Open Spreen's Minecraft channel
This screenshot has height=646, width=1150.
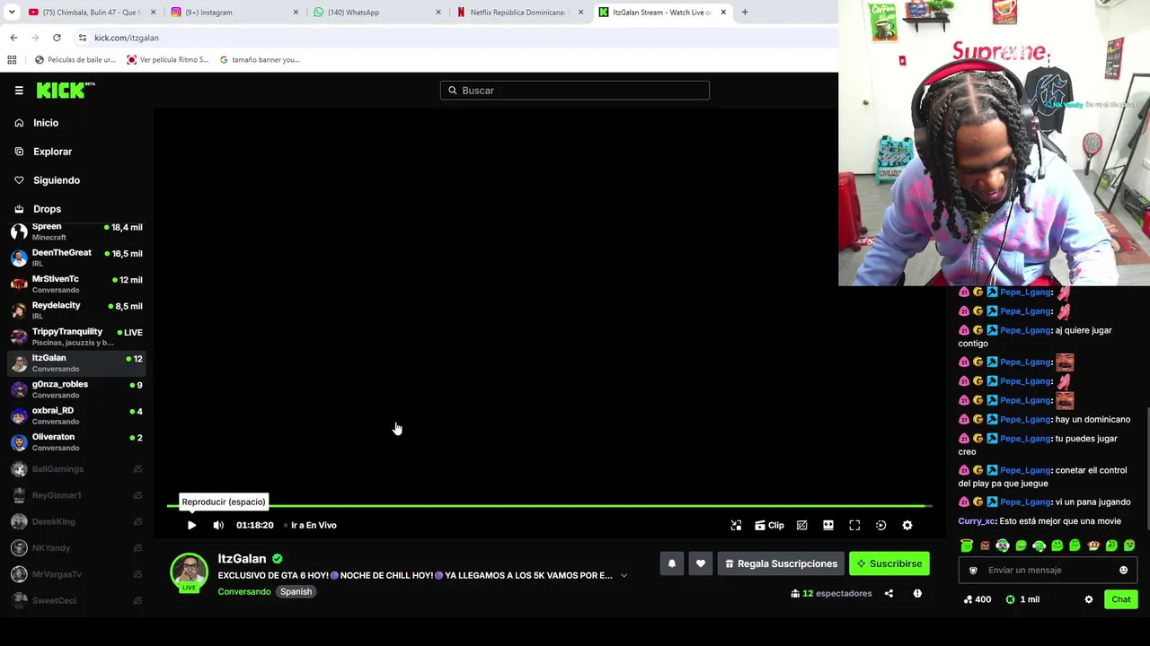coord(76,231)
